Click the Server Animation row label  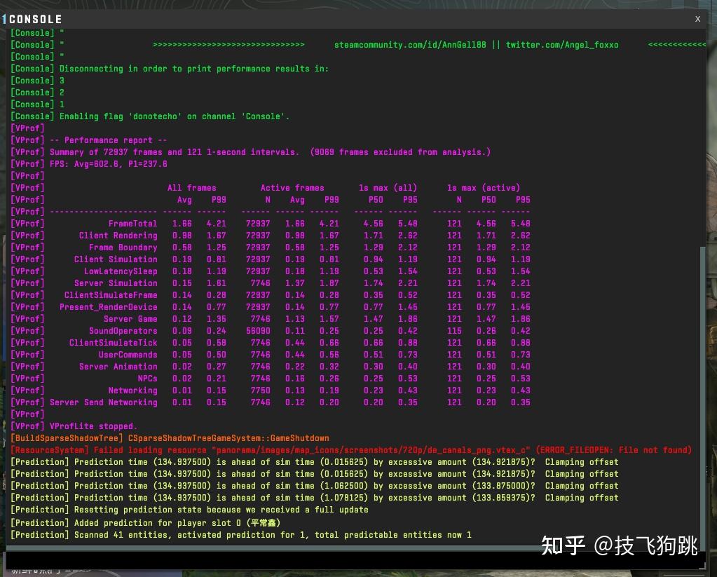tap(118, 366)
